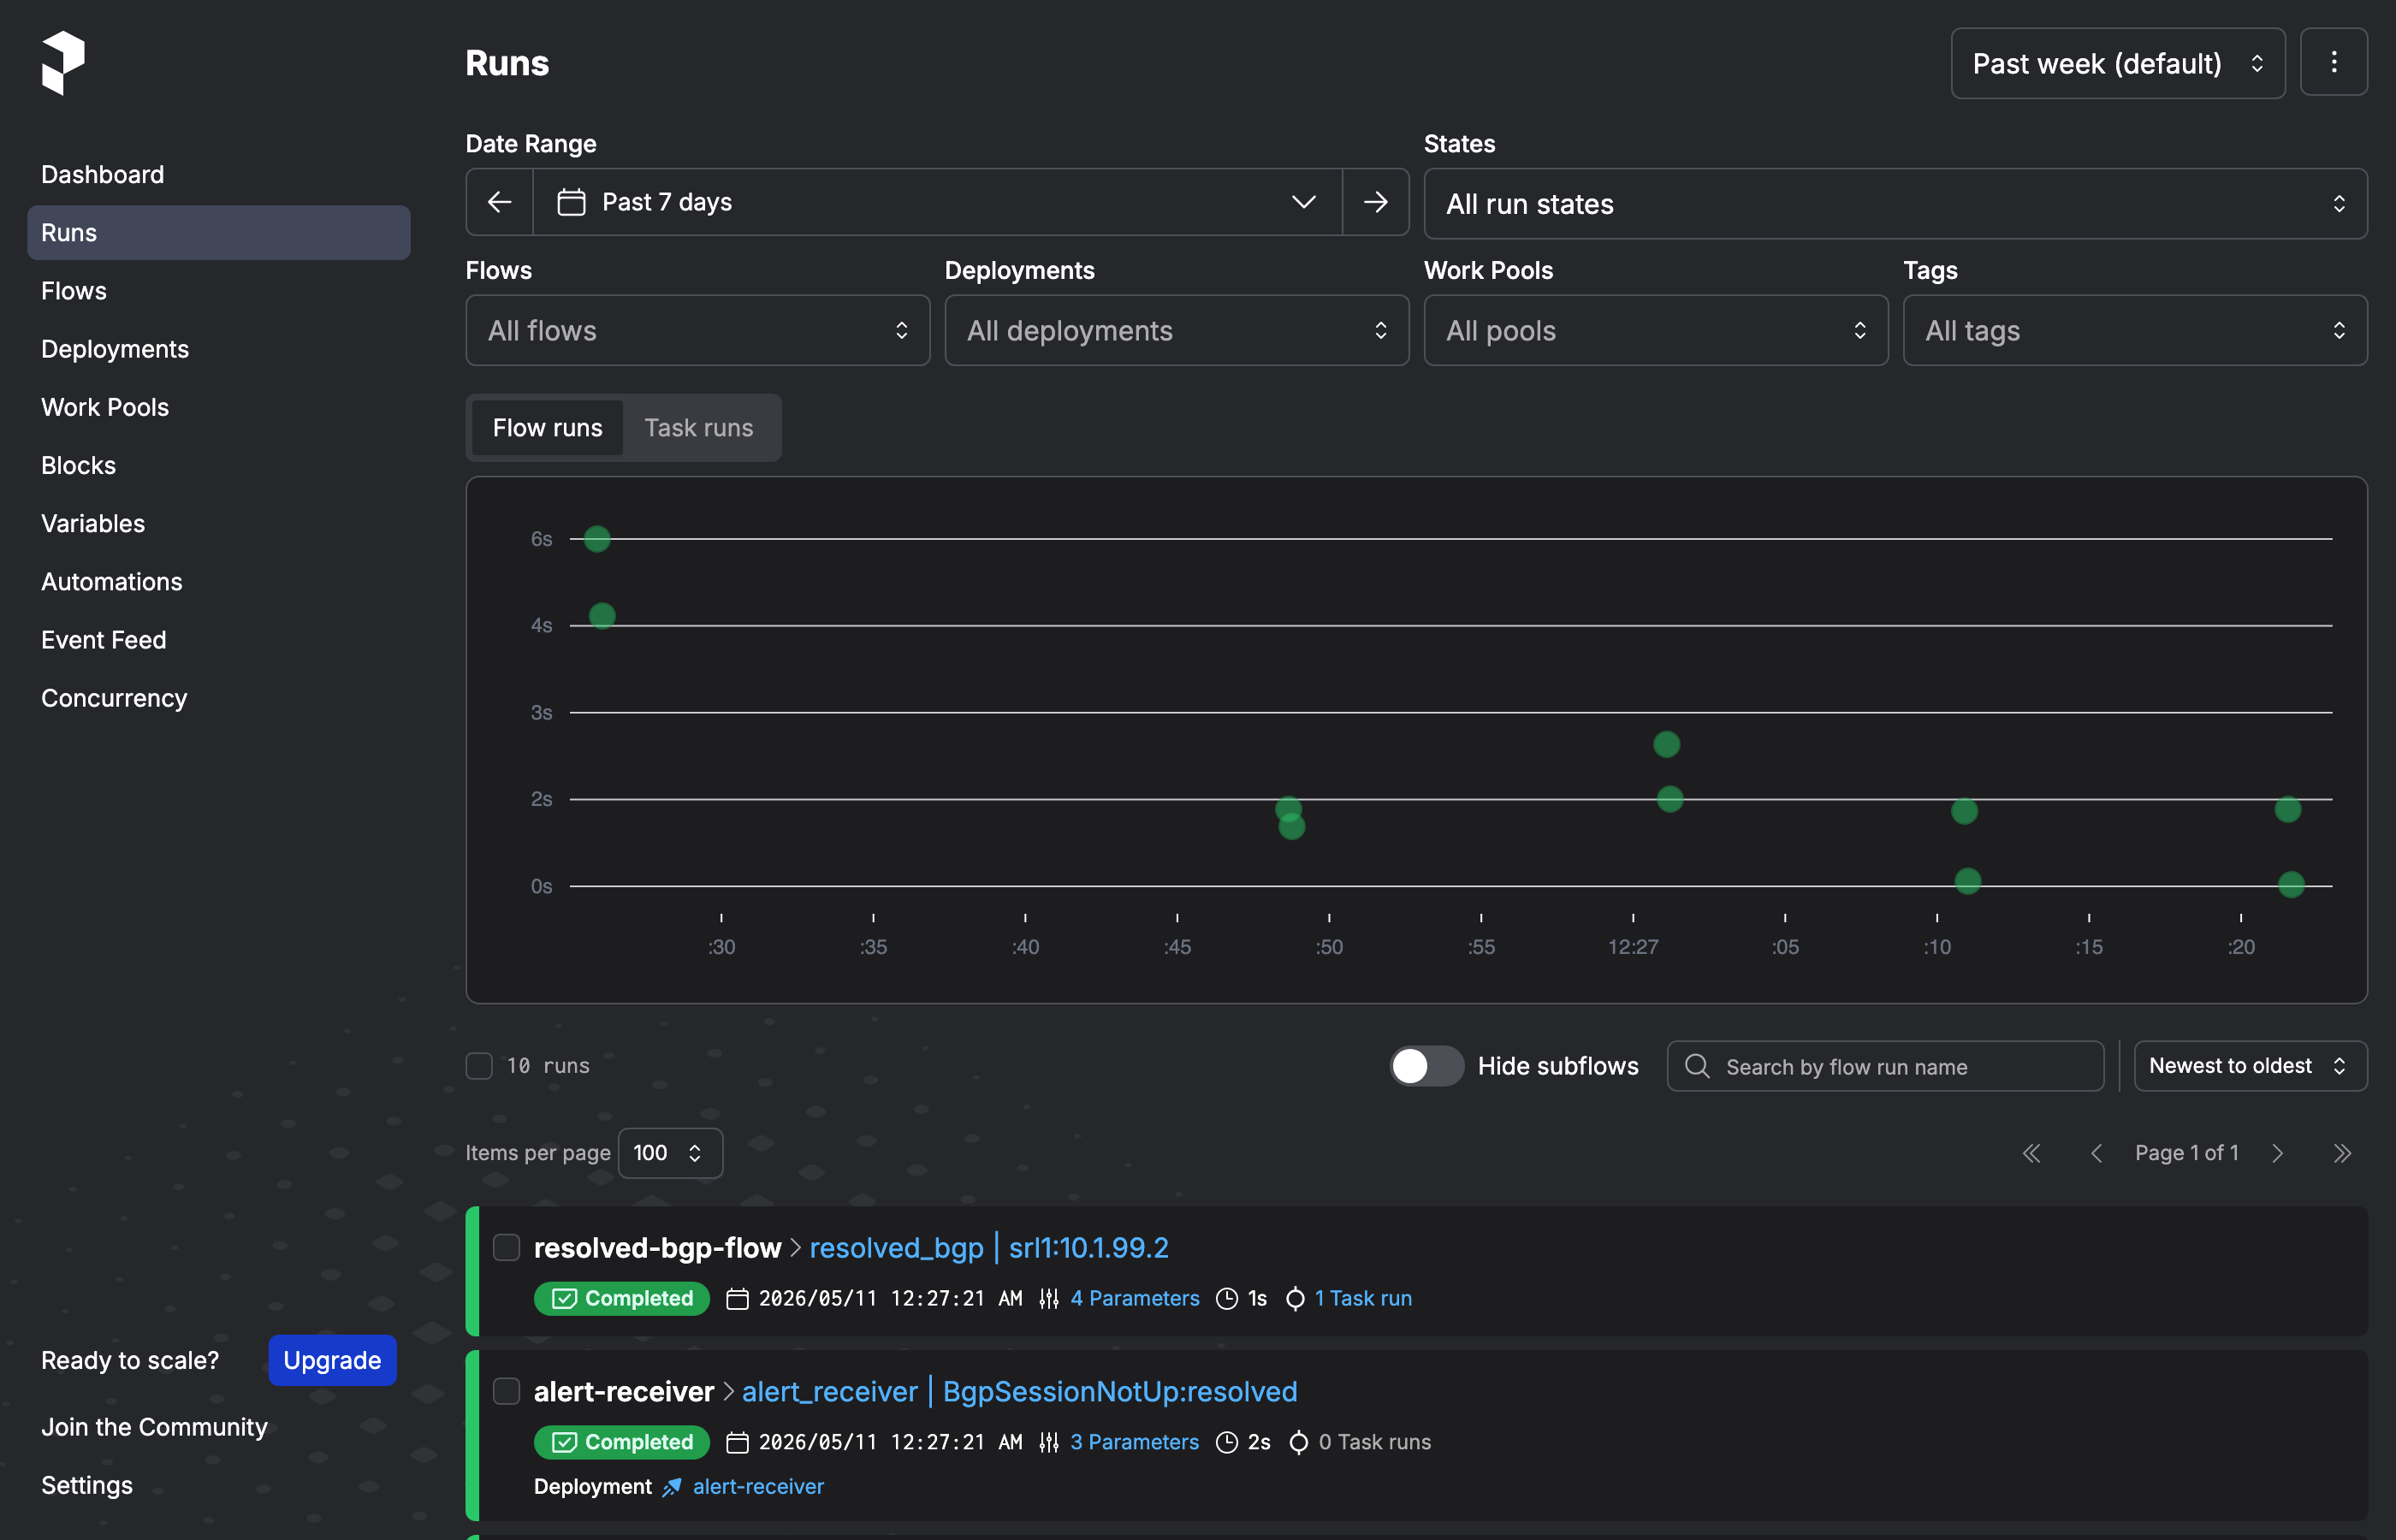2396x1540 pixels.
Task: Click Completed badge on resolved-bgp-flow run
Action: pos(622,1298)
